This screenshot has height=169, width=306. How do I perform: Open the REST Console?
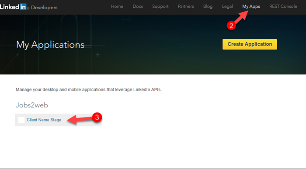[283, 7]
